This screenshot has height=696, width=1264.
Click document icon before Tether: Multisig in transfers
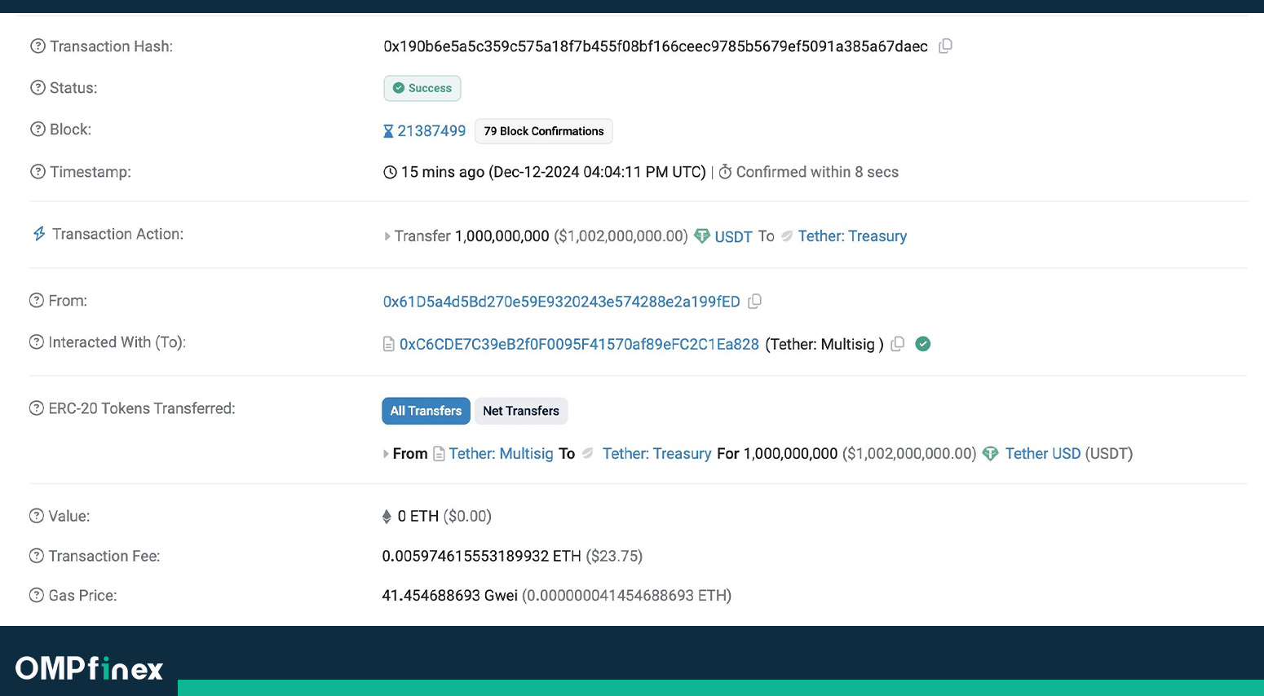pyautogui.click(x=439, y=454)
